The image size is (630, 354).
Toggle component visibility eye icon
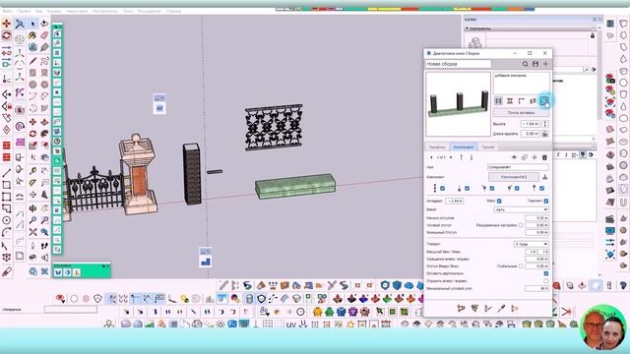514,157
